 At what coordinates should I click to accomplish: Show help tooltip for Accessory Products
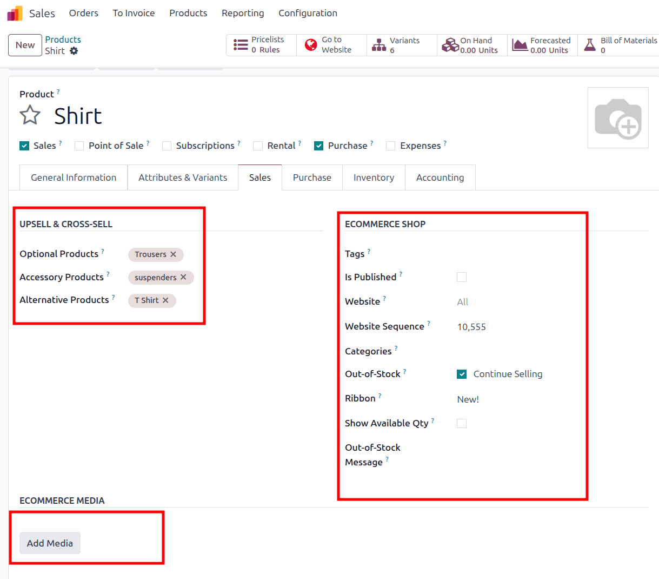pyautogui.click(x=108, y=274)
